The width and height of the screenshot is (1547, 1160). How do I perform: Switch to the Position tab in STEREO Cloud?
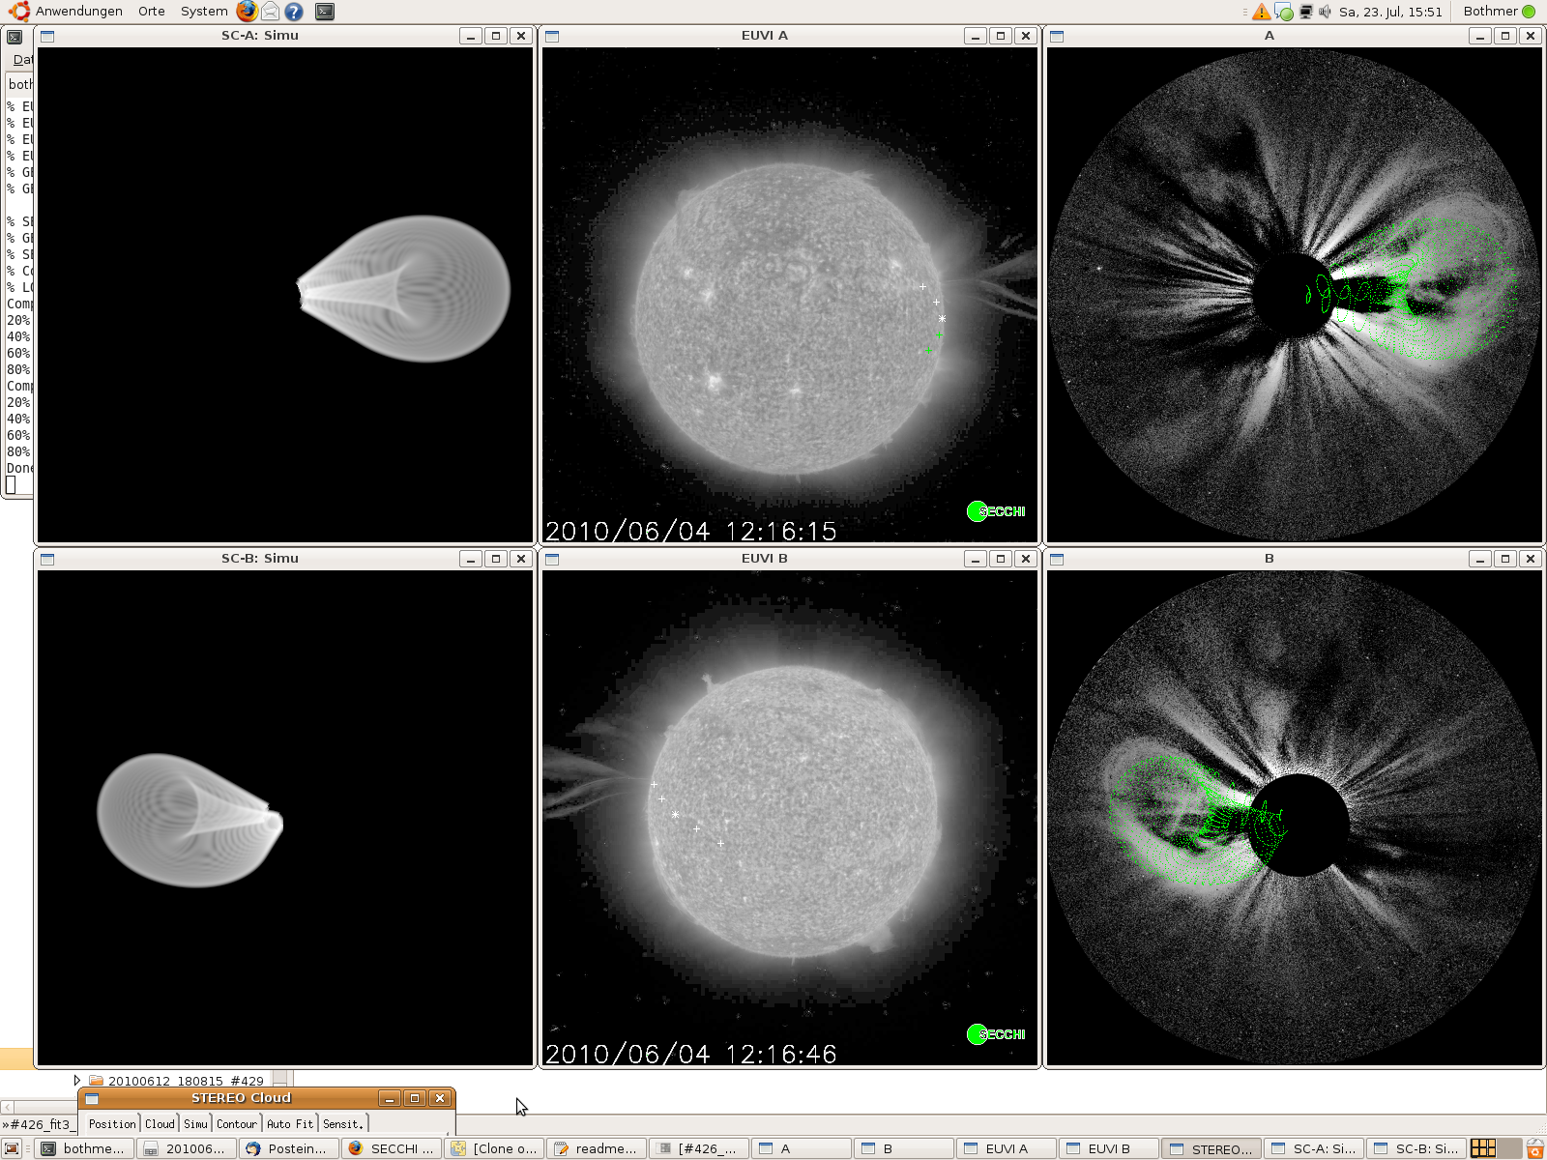112,1124
